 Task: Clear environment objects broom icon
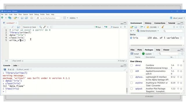[163, 27]
